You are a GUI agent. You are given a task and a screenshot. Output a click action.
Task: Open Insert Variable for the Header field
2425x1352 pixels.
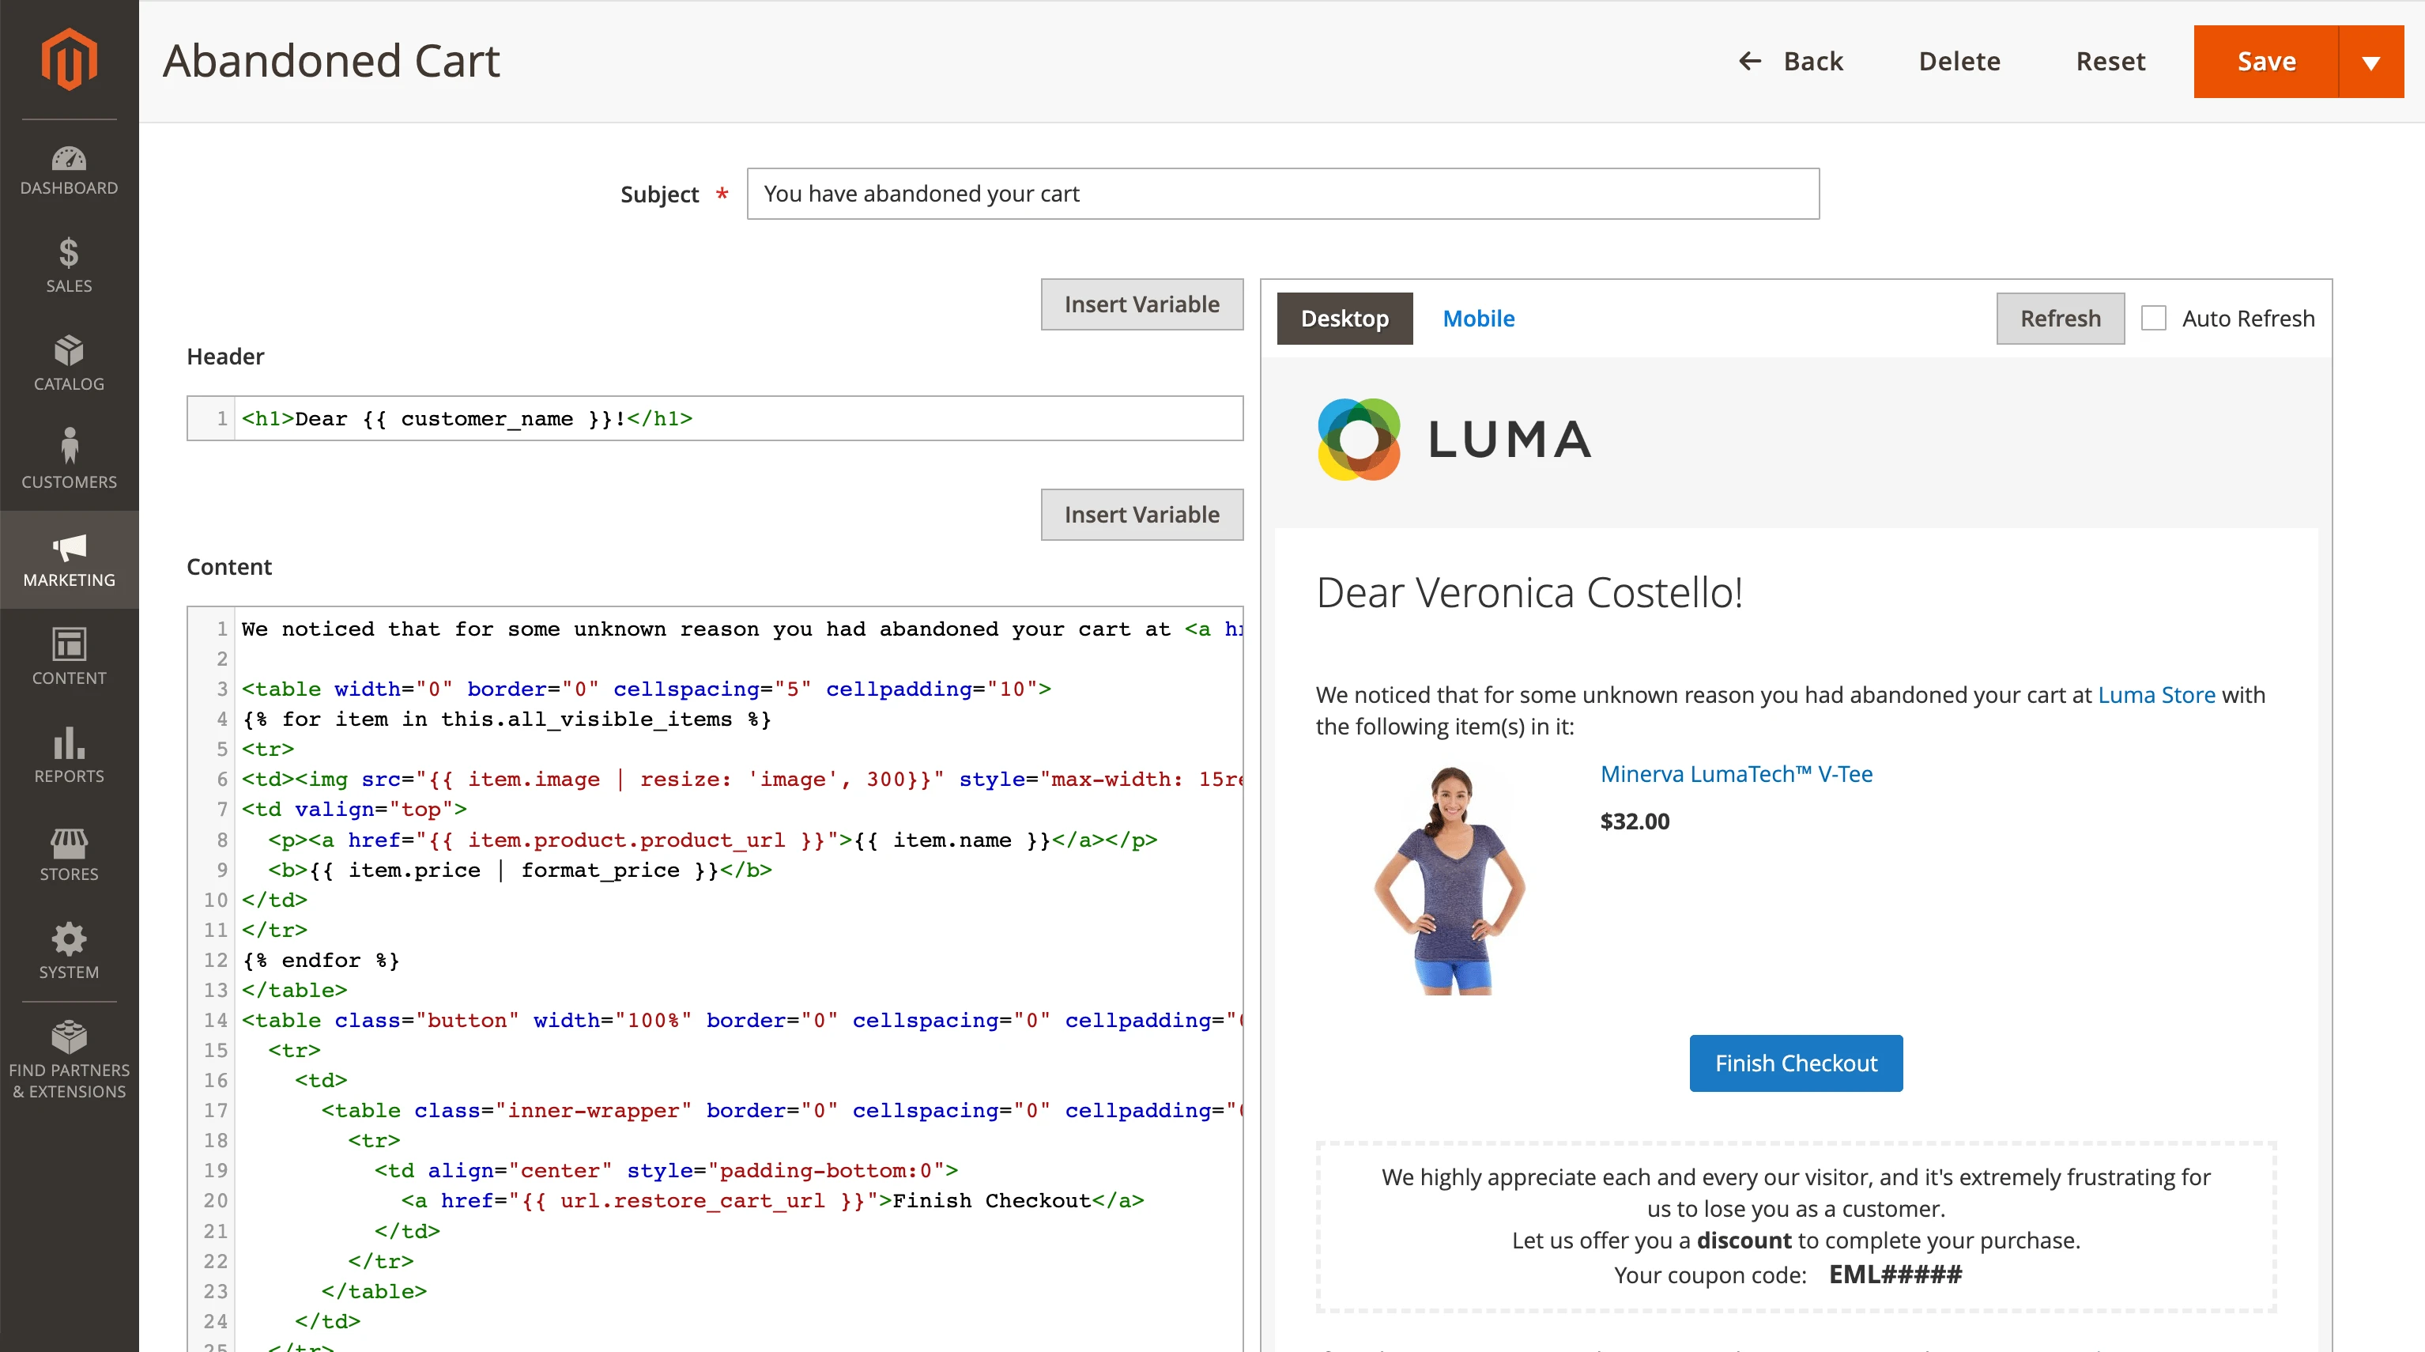(x=1142, y=304)
